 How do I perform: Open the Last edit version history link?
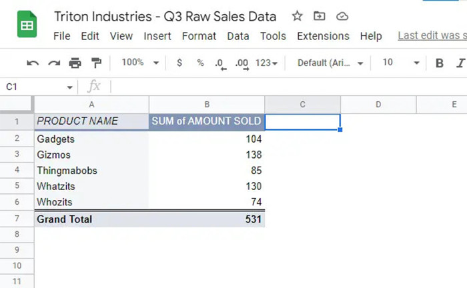pyautogui.click(x=432, y=36)
